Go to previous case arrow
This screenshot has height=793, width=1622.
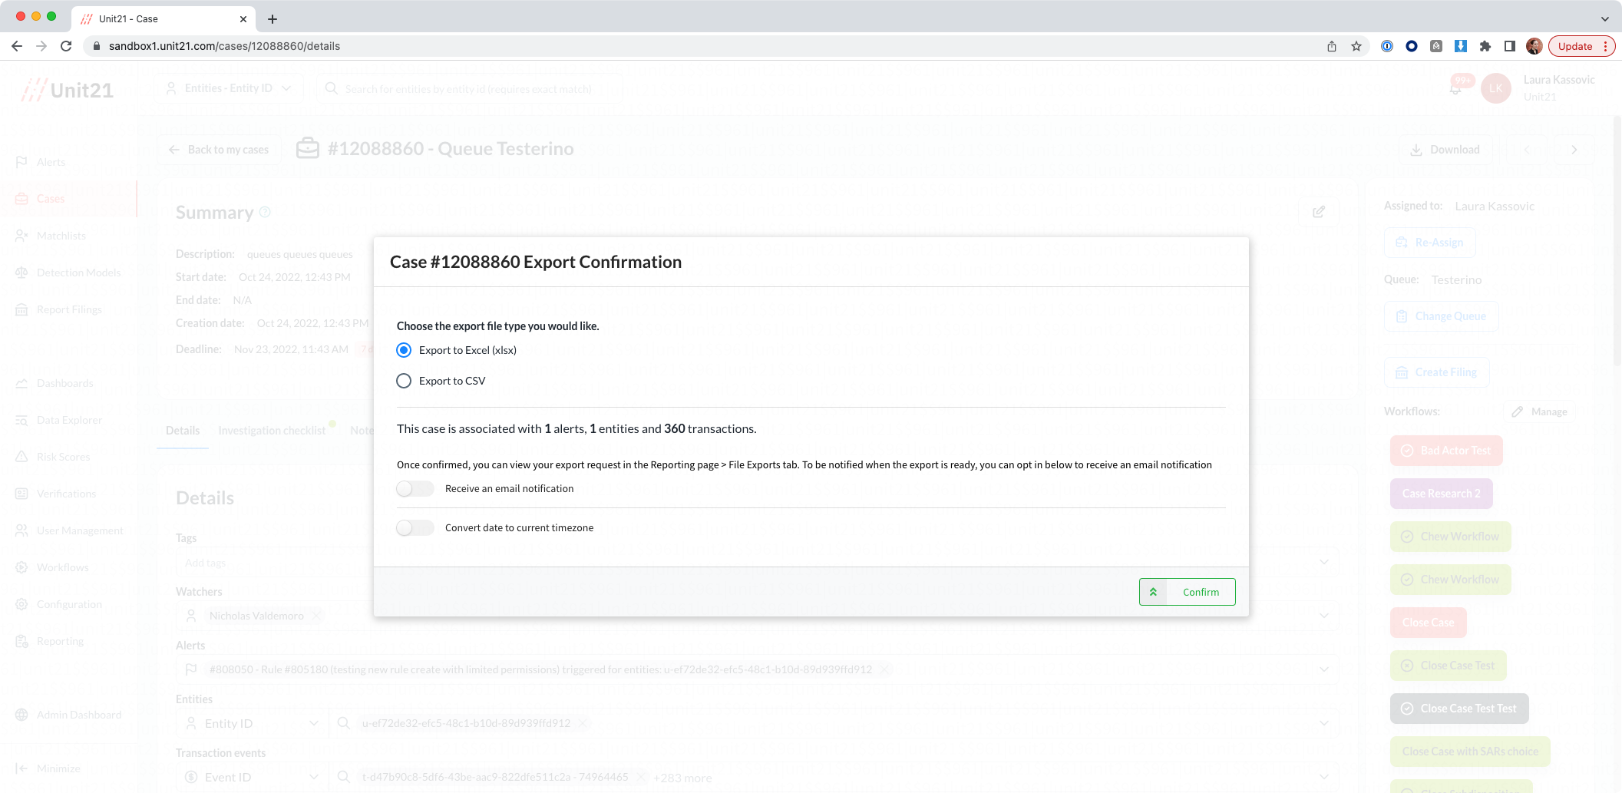pyautogui.click(x=1527, y=150)
